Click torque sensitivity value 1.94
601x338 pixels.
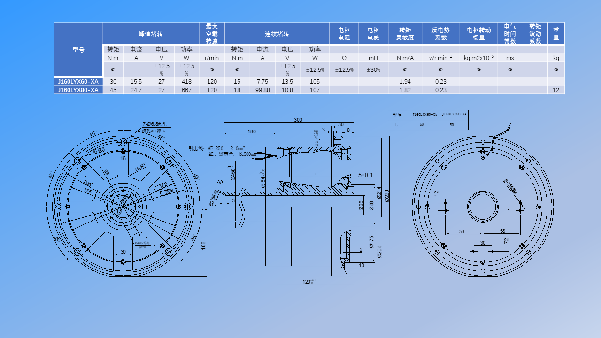(x=405, y=81)
